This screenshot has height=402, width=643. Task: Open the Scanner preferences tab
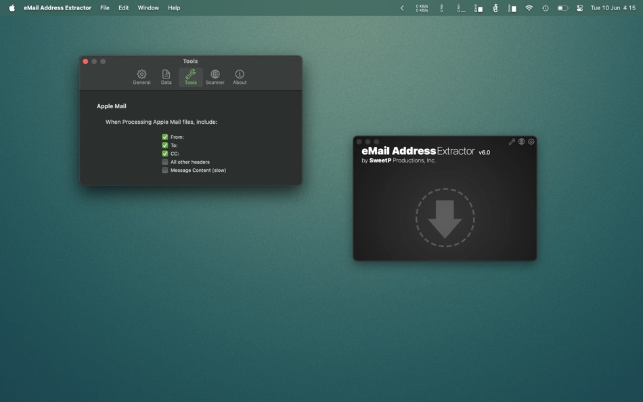pos(215,77)
